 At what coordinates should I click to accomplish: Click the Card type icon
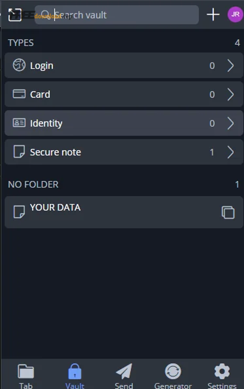coord(19,94)
